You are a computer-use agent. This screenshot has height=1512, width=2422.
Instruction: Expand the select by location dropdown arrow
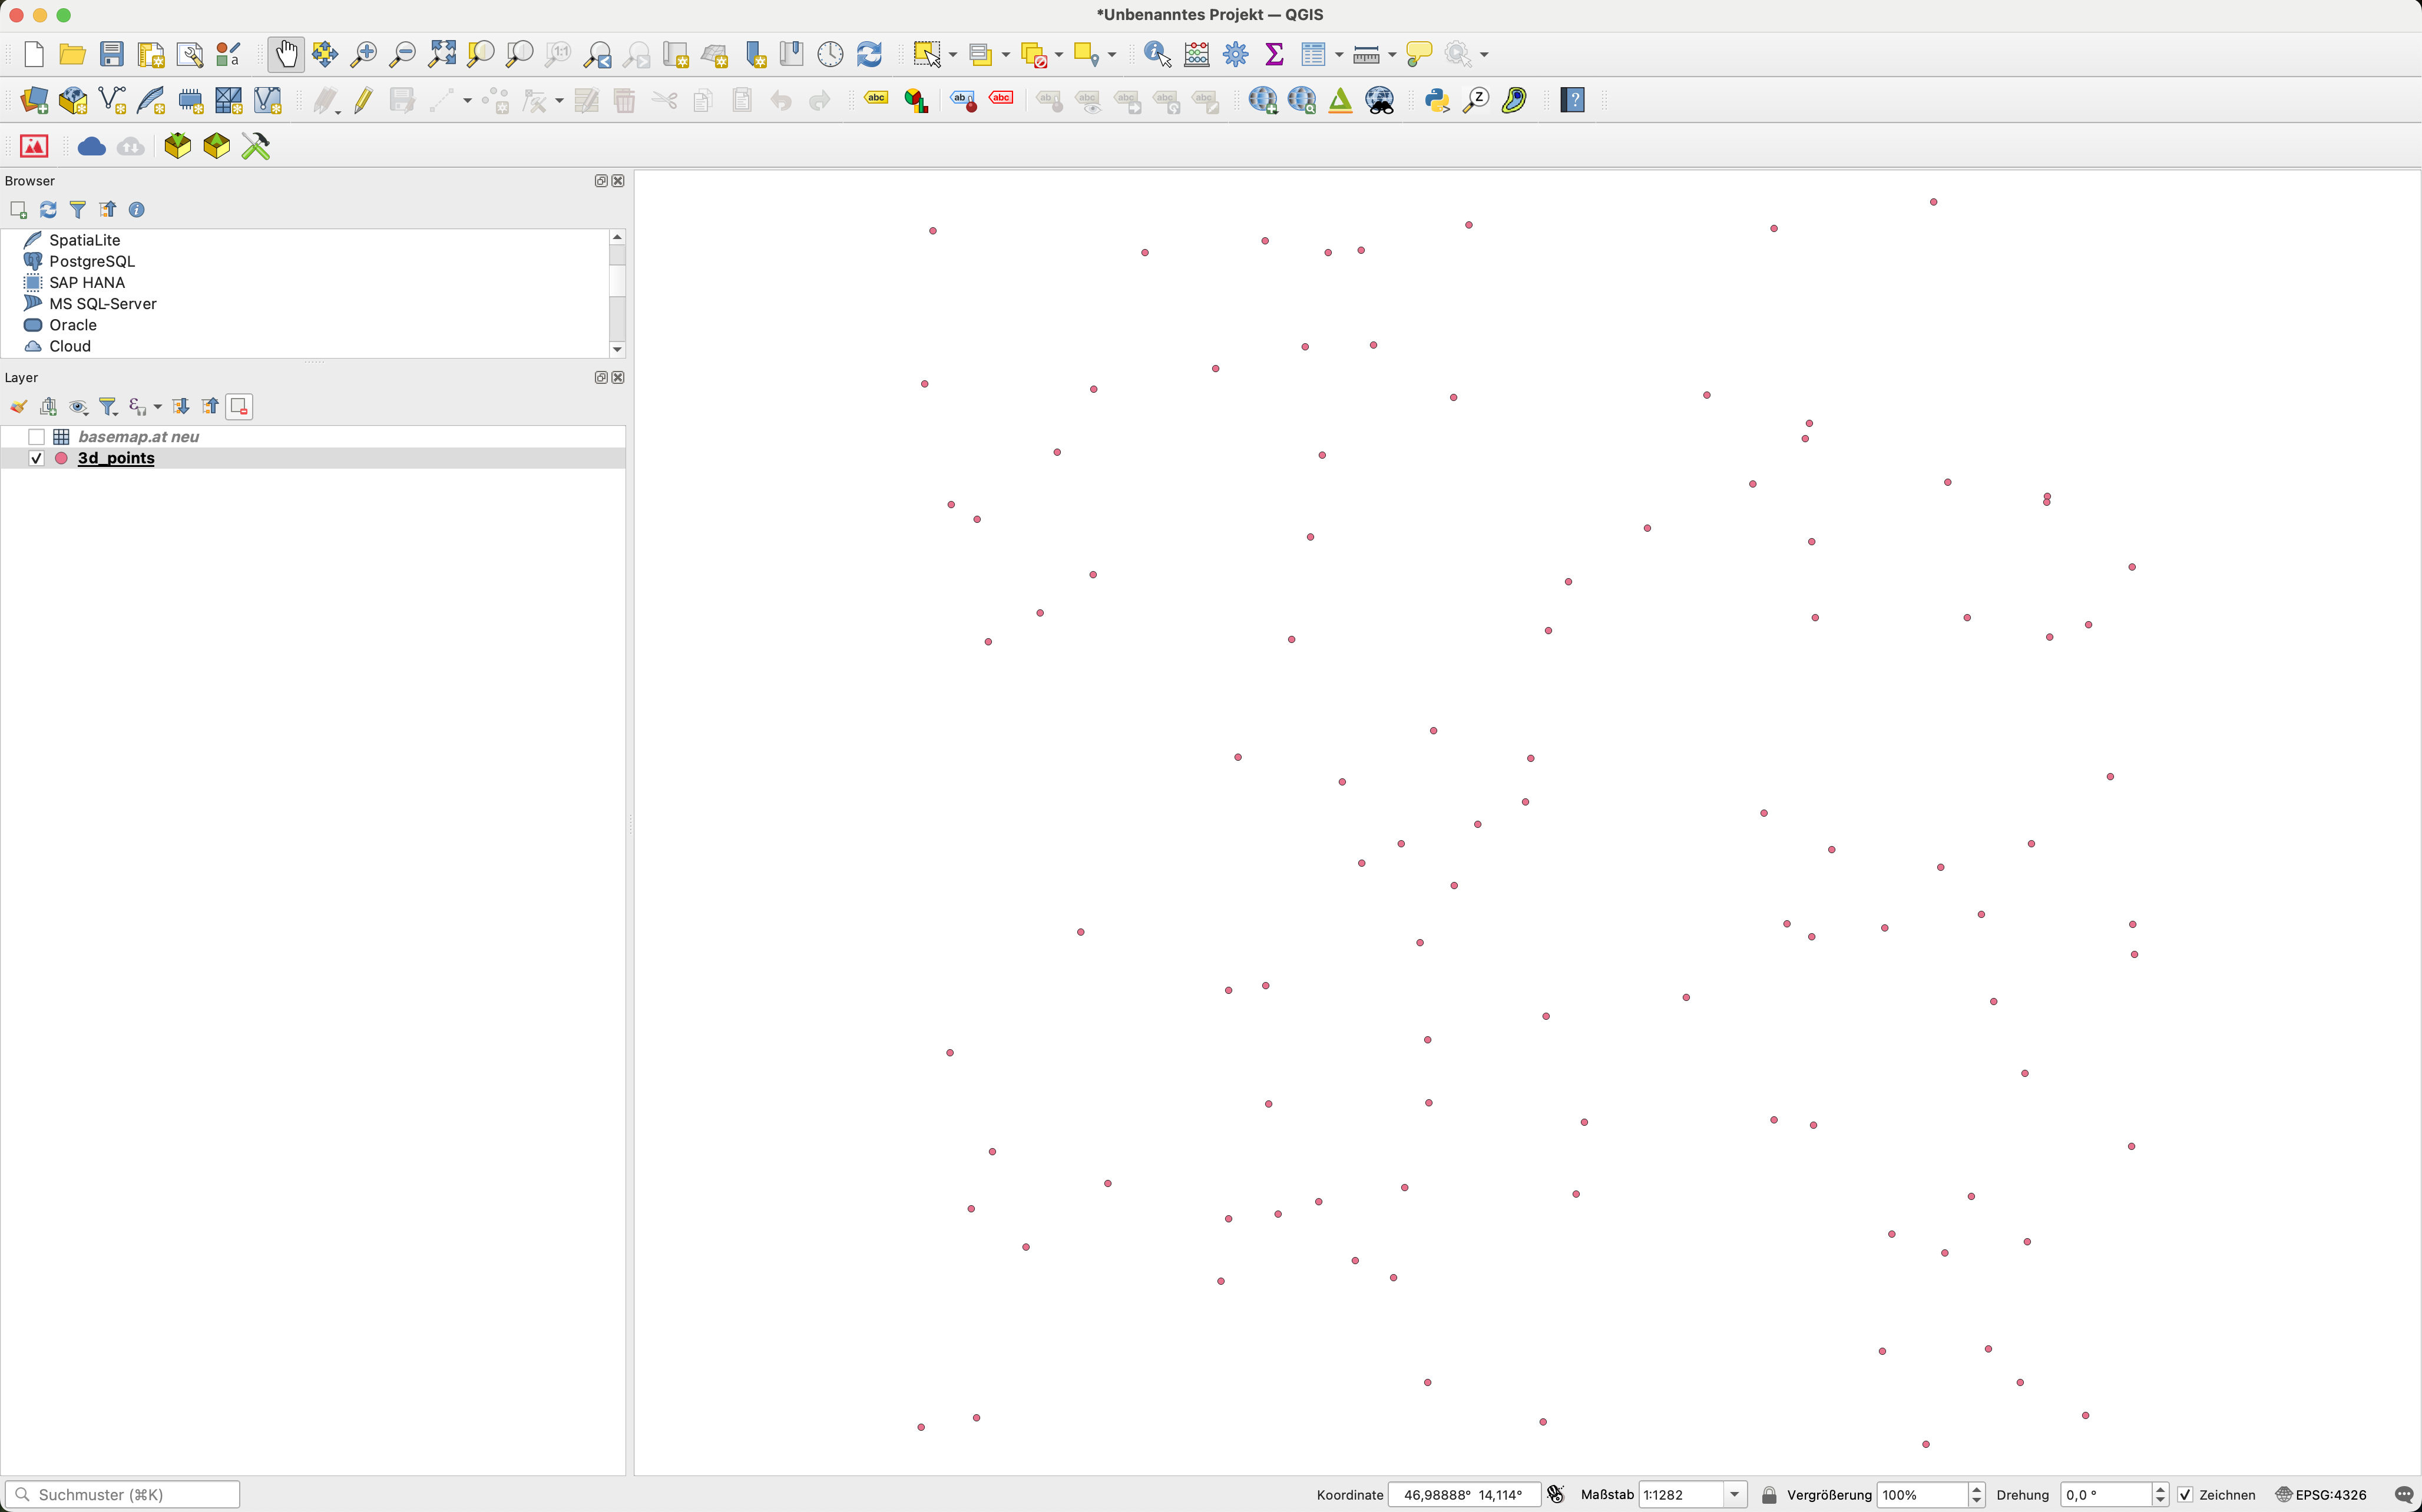coord(1111,54)
